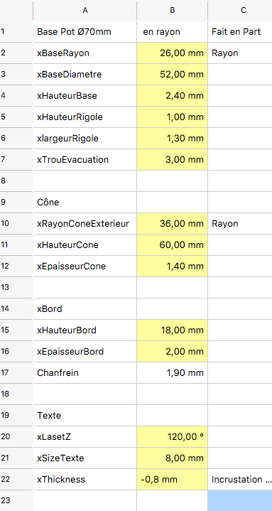Click the Chanfrein 1,90 mm cell
Screen dimensions: 272x511
173,372
